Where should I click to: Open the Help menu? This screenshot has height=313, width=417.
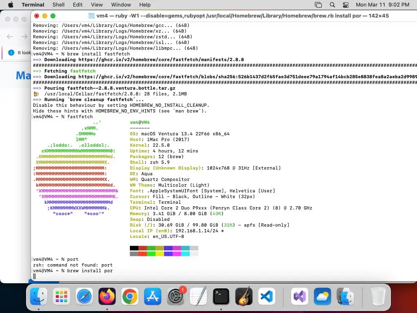(145, 5)
